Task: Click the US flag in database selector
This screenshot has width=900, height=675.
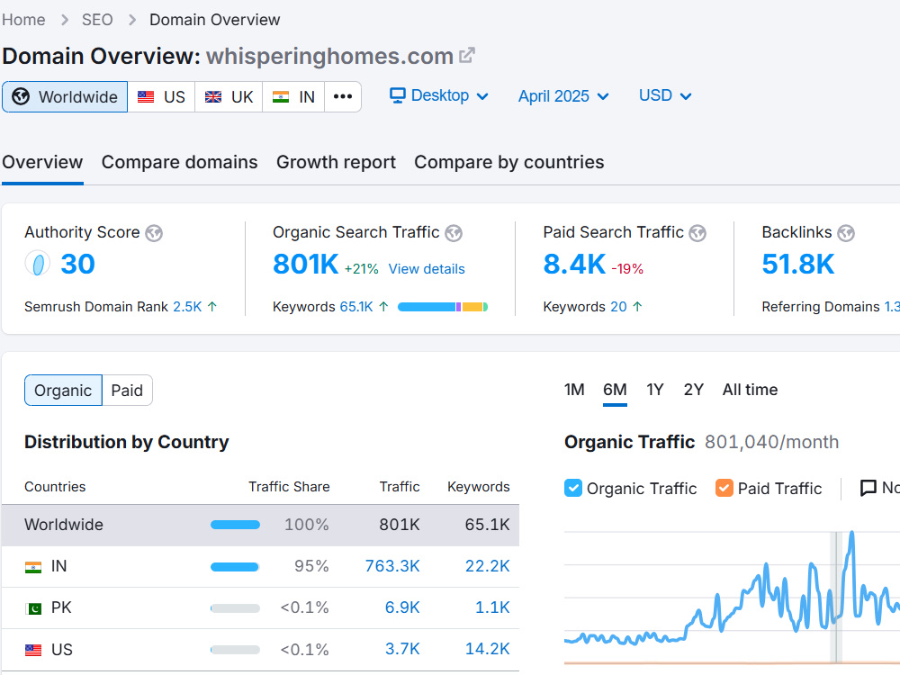Action: coord(146,96)
